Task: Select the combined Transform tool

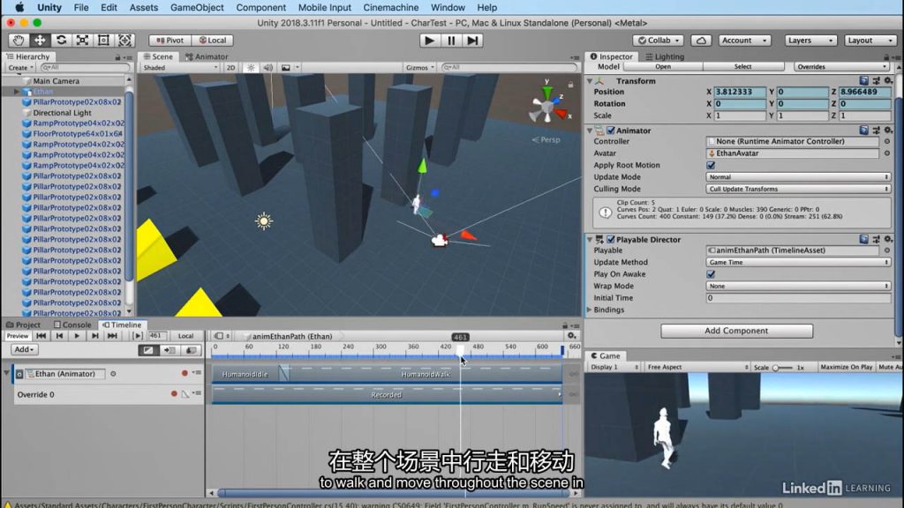Action: (x=125, y=41)
